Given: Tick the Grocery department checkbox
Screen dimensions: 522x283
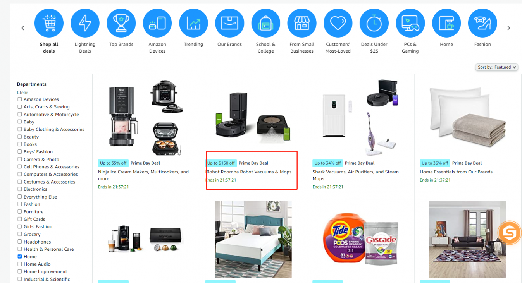Looking at the screenshot, I should point(20,234).
